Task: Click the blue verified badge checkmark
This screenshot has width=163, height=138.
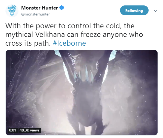Action: click(62, 8)
